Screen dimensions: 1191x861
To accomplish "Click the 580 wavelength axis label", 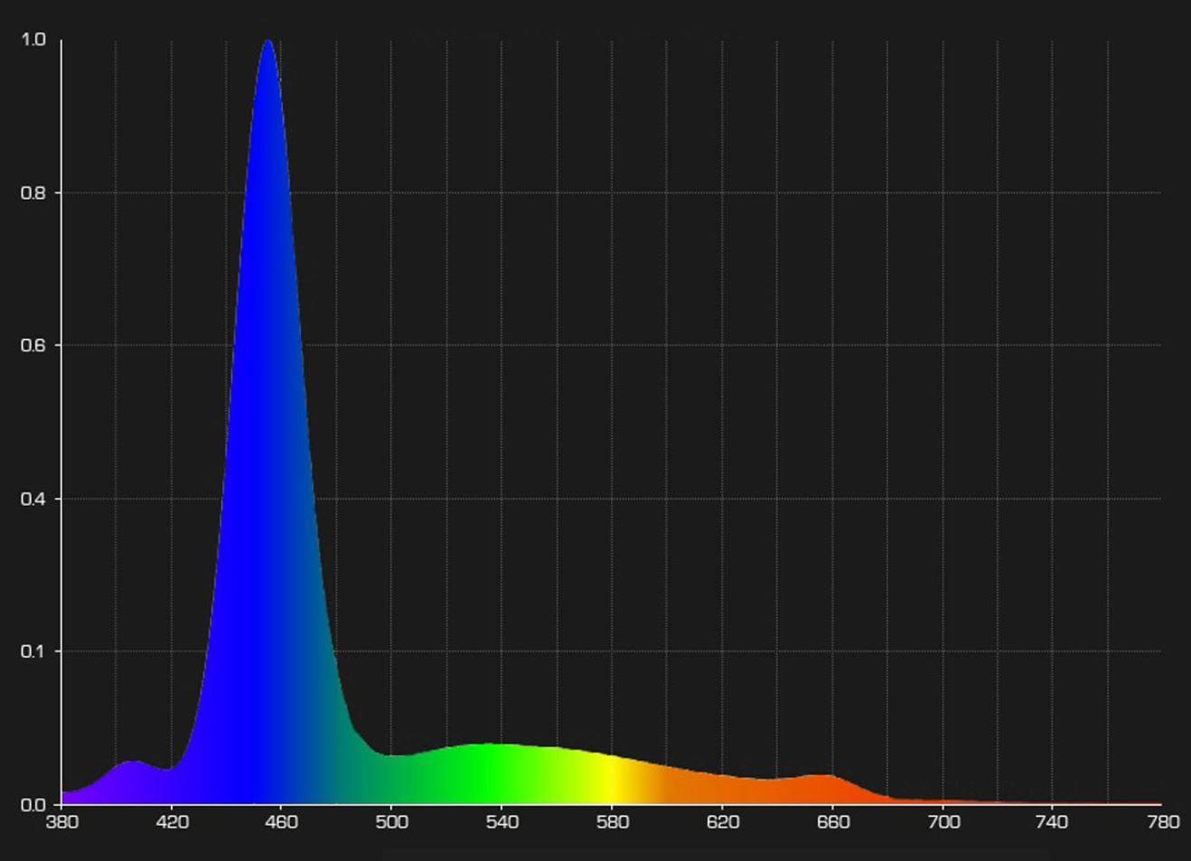I will [612, 822].
